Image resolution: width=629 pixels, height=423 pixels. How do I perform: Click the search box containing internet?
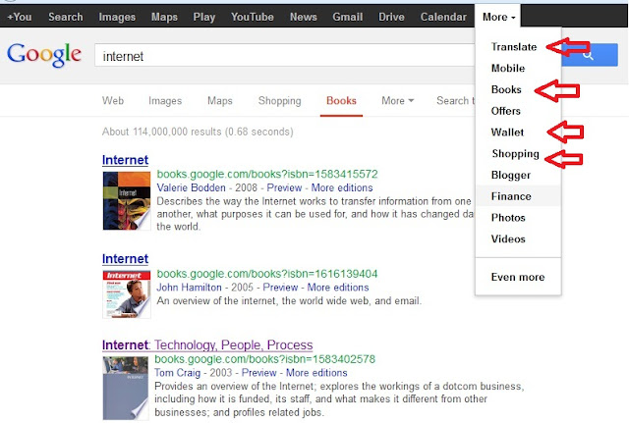(284, 56)
